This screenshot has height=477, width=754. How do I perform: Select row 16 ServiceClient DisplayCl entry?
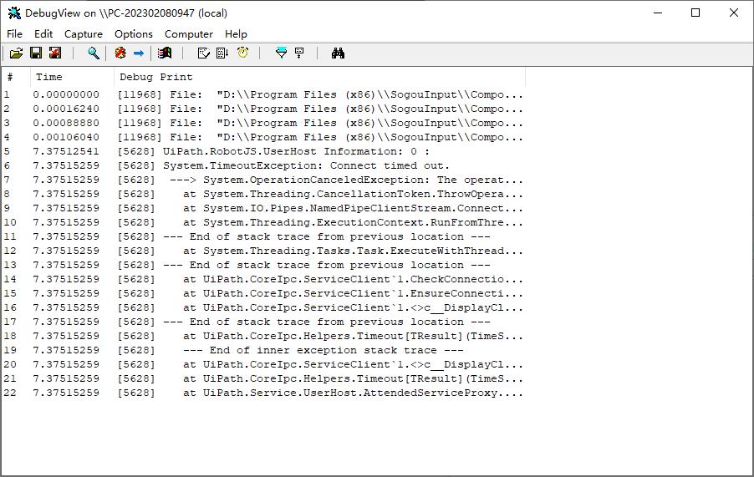[263, 307]
